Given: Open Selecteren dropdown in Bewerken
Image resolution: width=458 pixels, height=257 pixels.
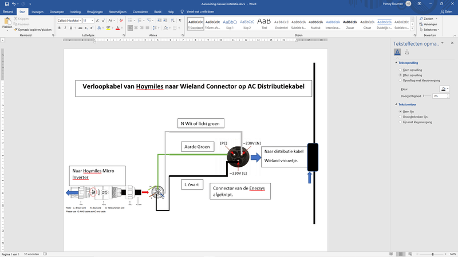Looking at the screenshot, I should (429, 30).
